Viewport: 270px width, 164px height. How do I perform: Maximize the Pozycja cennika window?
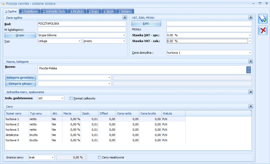(260, 3)
